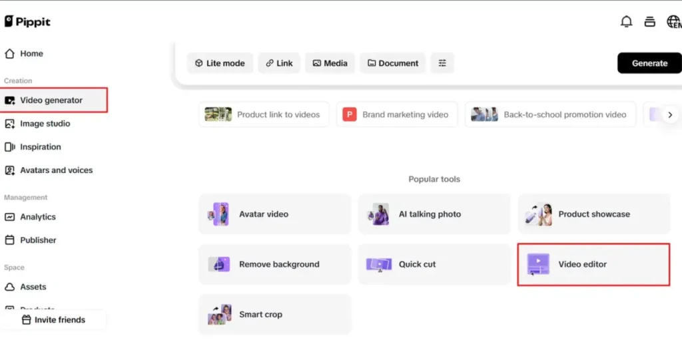This screenshot has height=346, width=682.
Task: Click the red P Brand marketing icon
Action: [x=349, y=114]
